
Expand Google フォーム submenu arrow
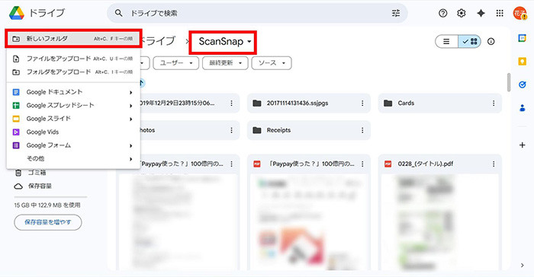pos(130,146)
